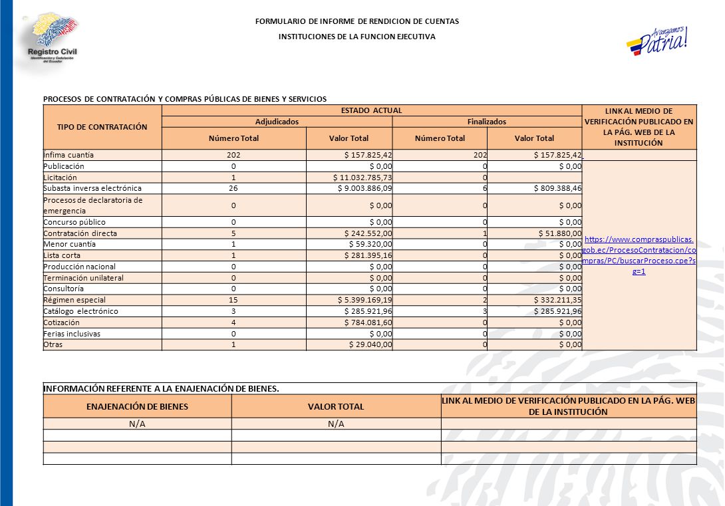Click the Registro Civil logo

pyautogui.click(x=51, y=39)
